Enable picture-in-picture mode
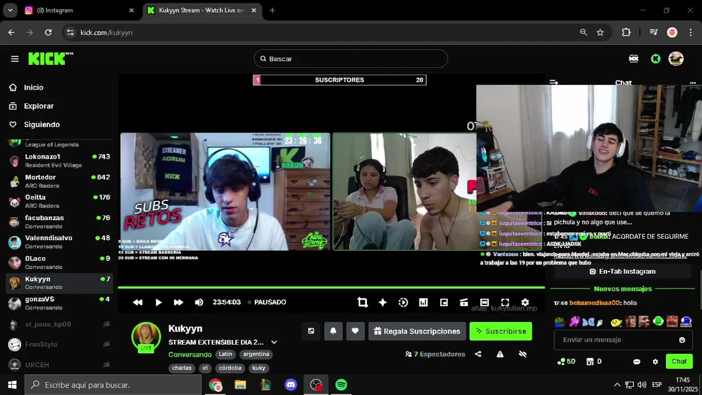Image resolution: width=702 pixels, height=395 pixels. [x=444, y=302]
